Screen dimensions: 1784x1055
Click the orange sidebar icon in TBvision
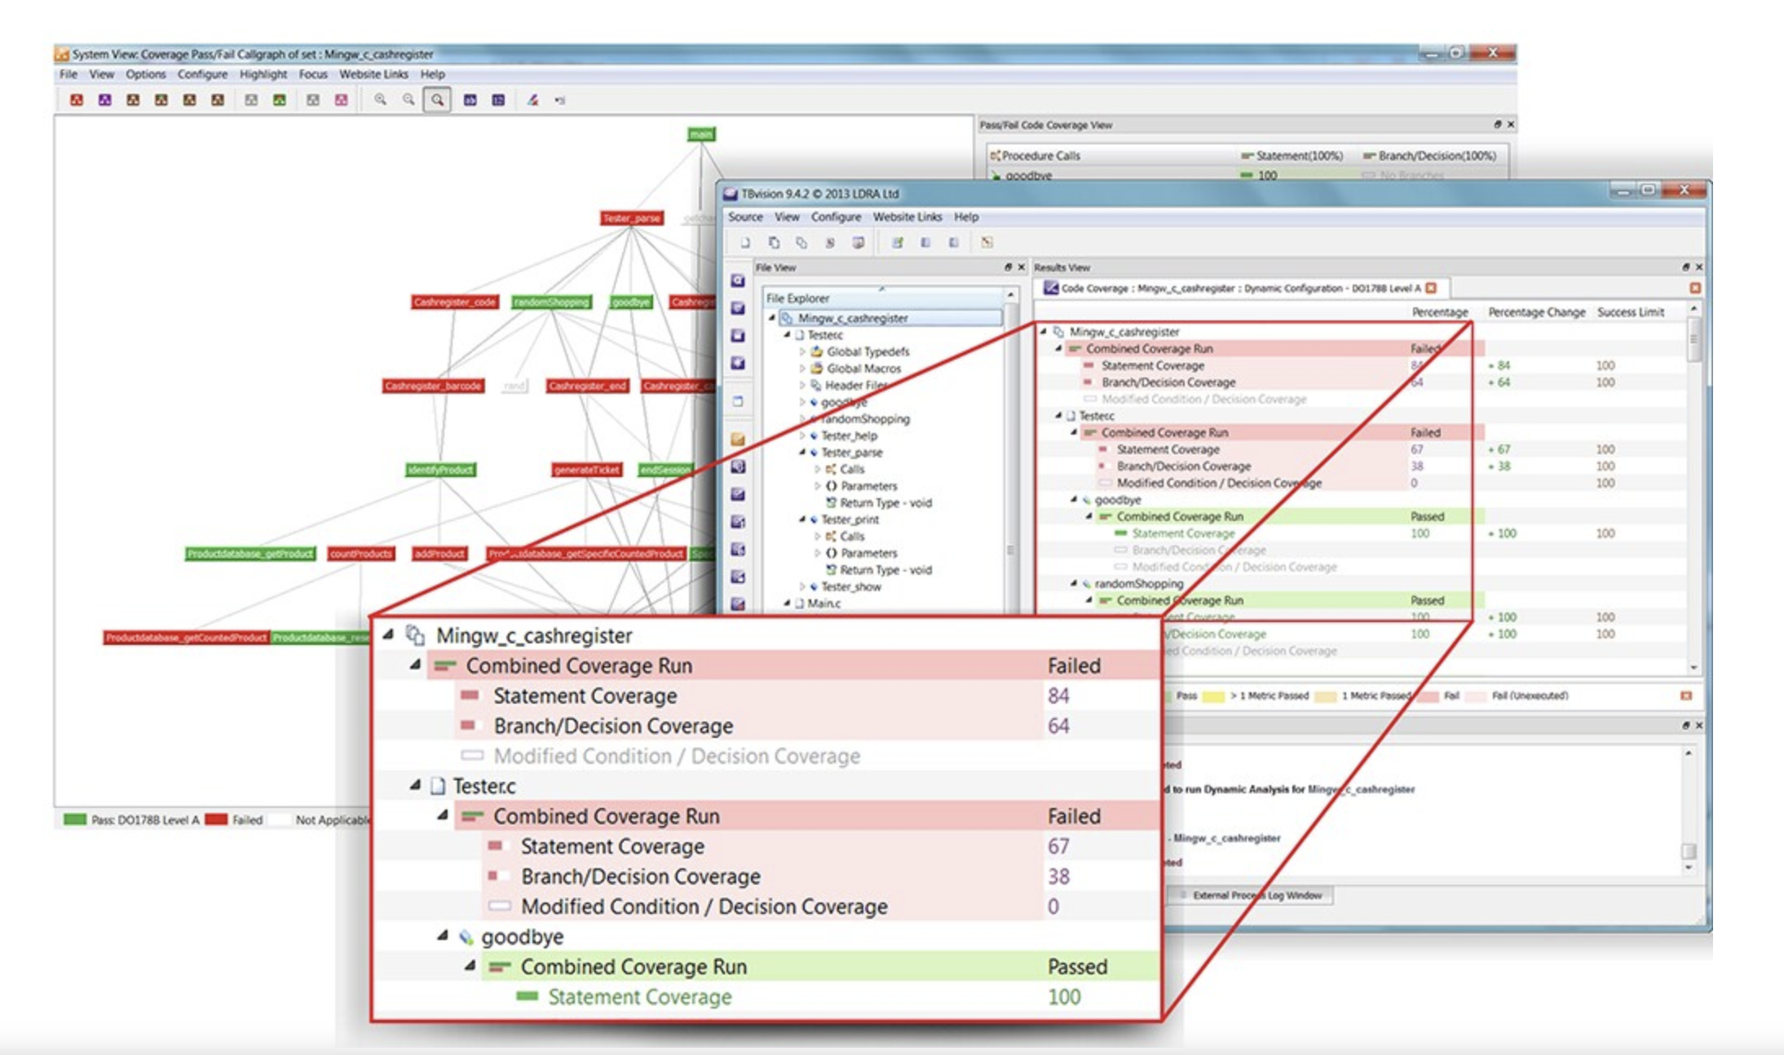click(738, 439)
